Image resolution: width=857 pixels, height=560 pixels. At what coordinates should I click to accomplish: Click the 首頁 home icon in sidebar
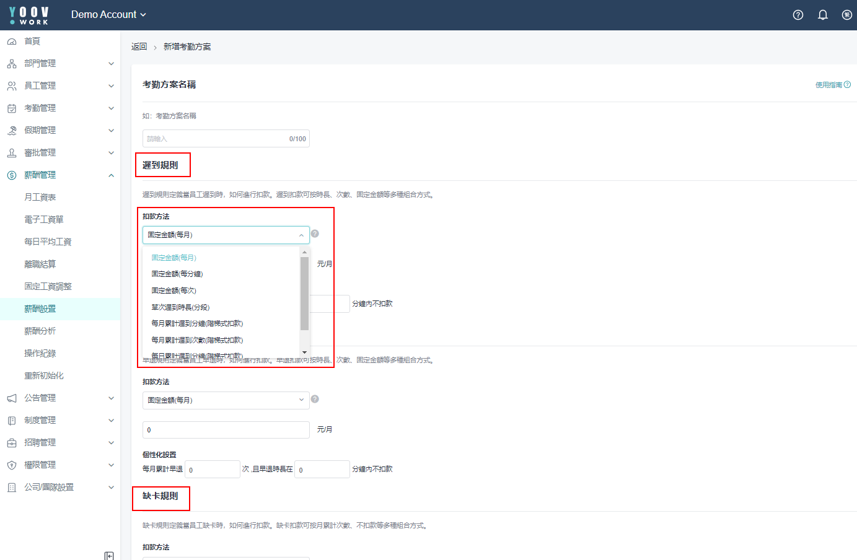(12, 42)
